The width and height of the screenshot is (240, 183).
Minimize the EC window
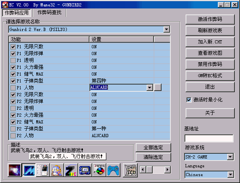(x=221, y=5)
